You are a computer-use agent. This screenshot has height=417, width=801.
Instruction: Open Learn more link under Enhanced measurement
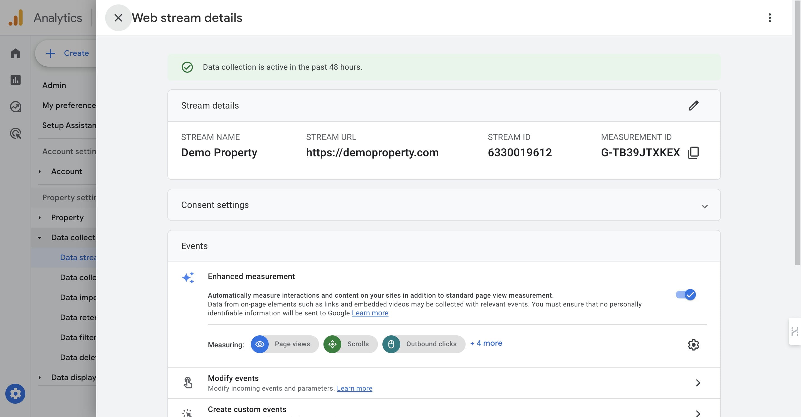[x=370, y=313]
